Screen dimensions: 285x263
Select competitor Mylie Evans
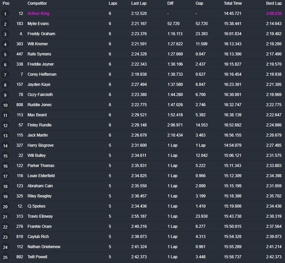point(38,24)
